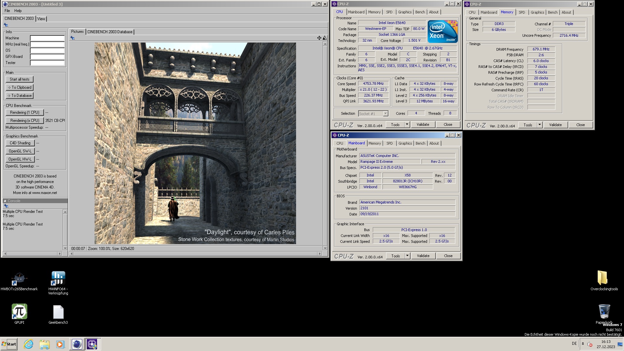Open the Tools dropdown in Memory window
Screen dimensions: 624x351
click(x=539, y=125)
